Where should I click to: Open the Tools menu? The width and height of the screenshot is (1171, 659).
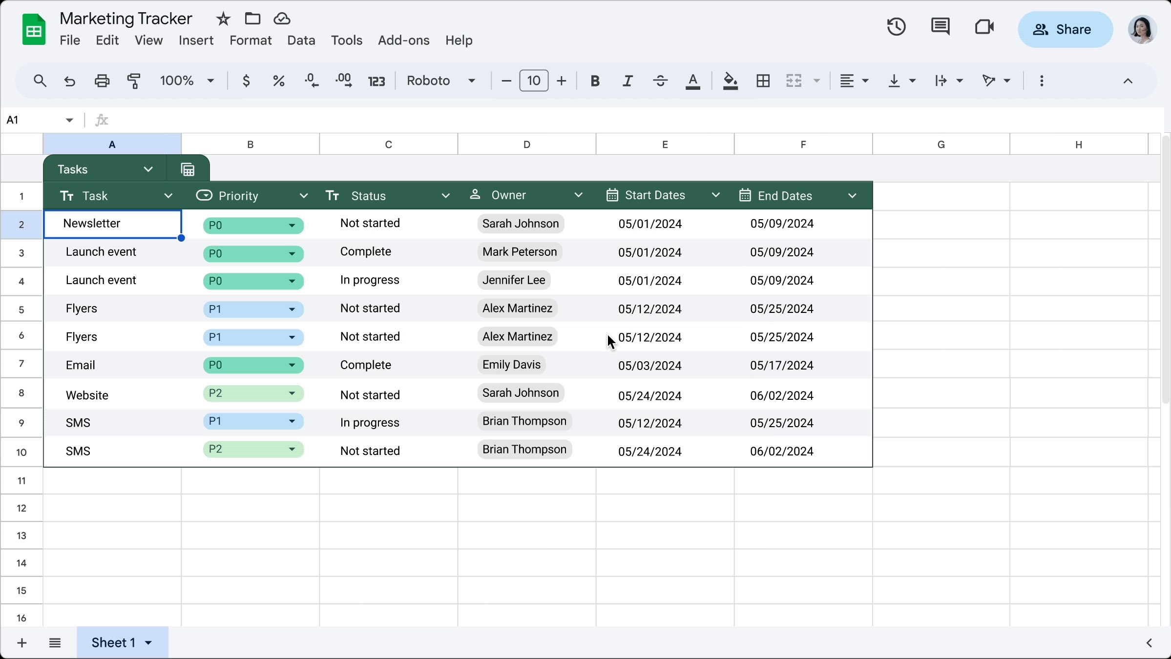click(x=347, y=40)
